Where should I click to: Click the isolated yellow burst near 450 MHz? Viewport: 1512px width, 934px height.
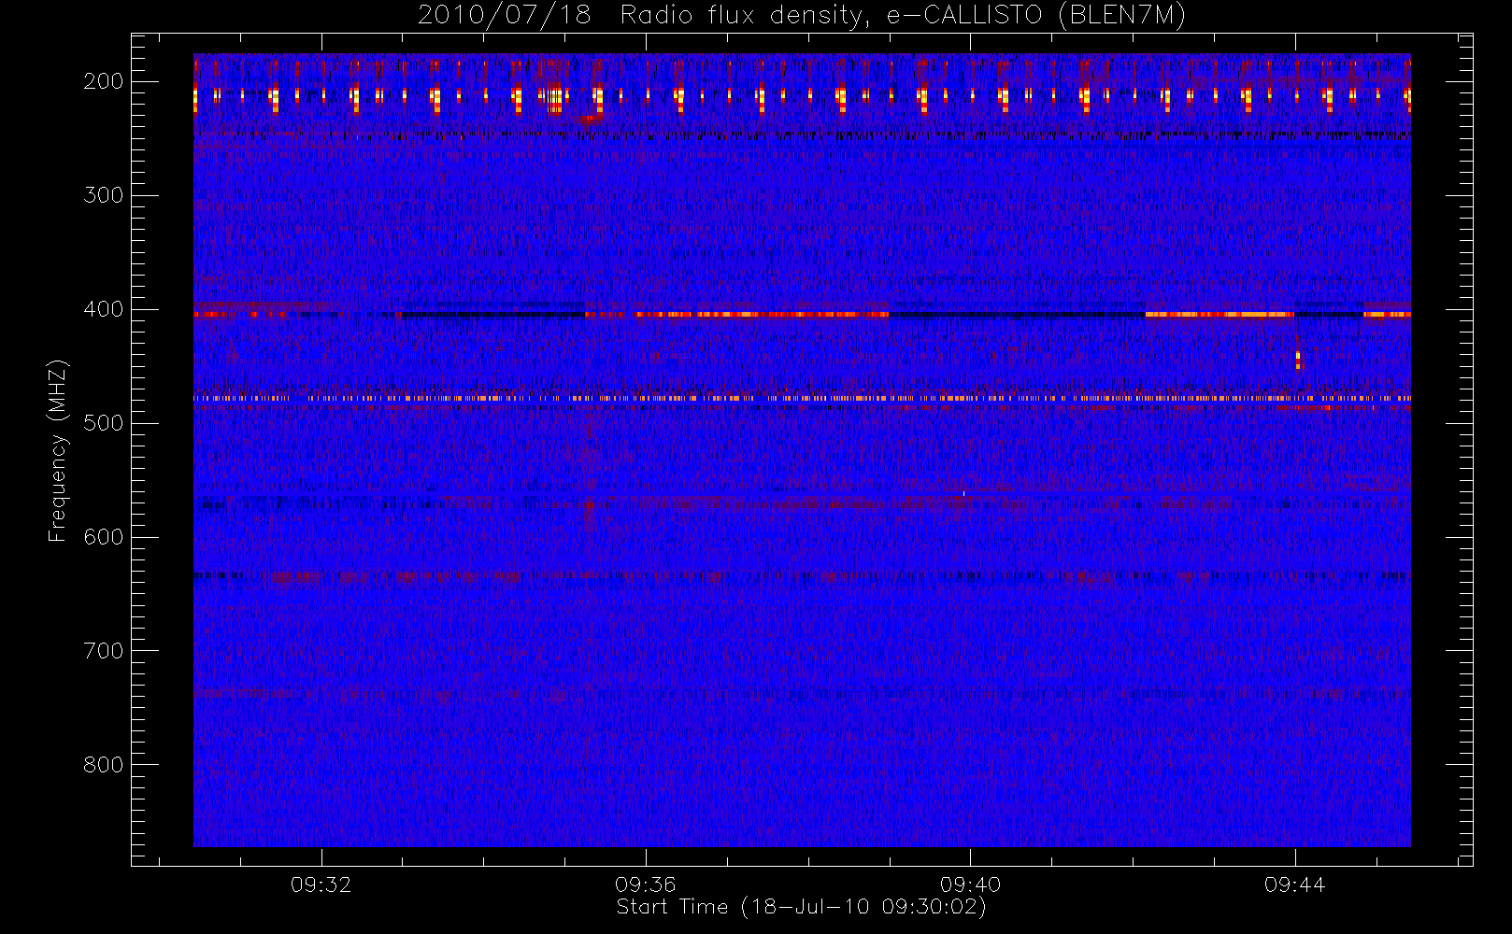pos(1298,360)
